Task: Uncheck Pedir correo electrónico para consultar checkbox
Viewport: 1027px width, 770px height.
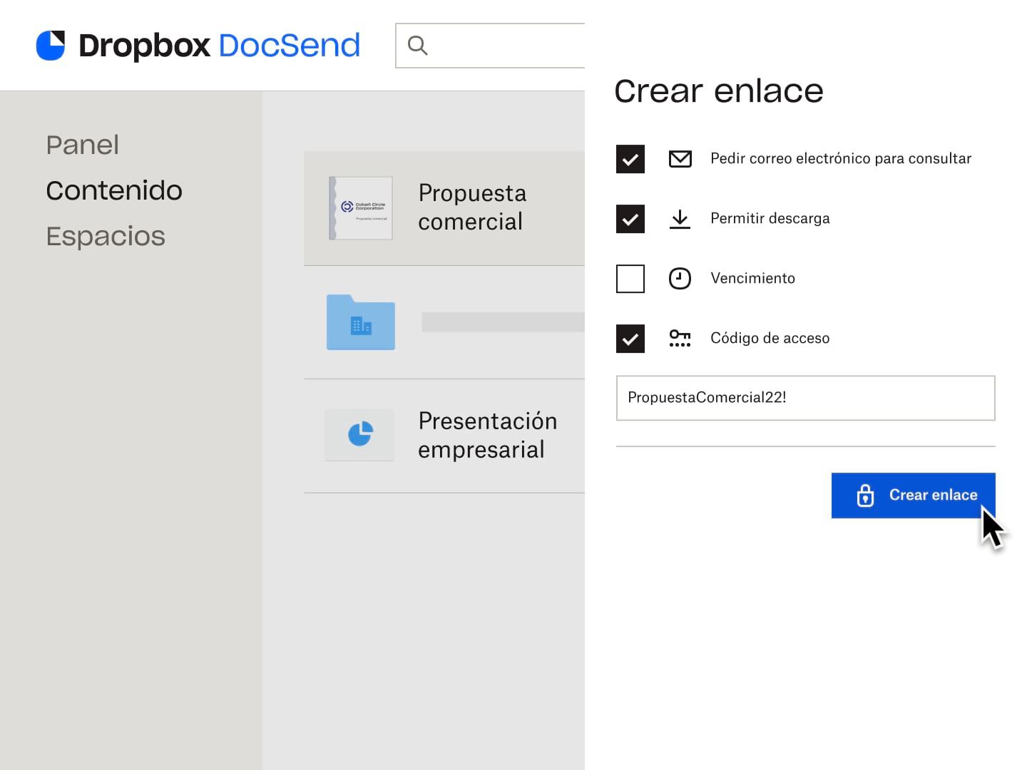Action: [630, 159]
